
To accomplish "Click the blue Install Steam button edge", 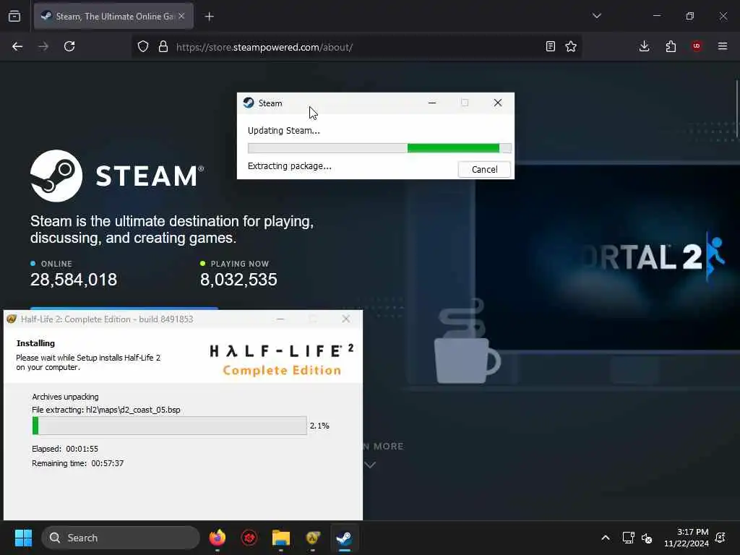I will pos(124,308).
